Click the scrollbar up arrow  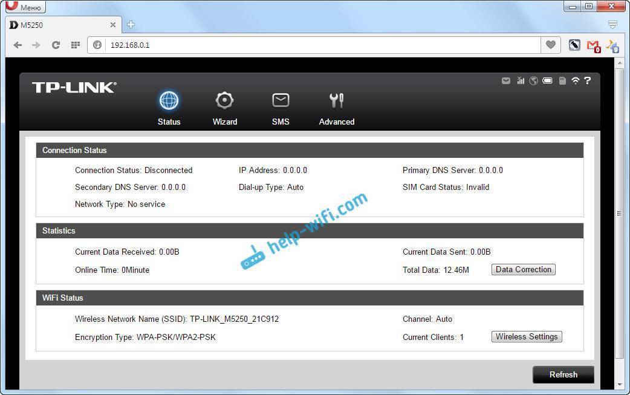tap(619, 63)
